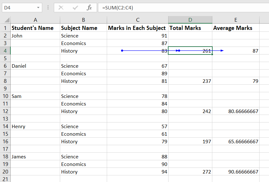Select column C header
The width and height of the screenshot is (269, 182).
coord(138,20)
